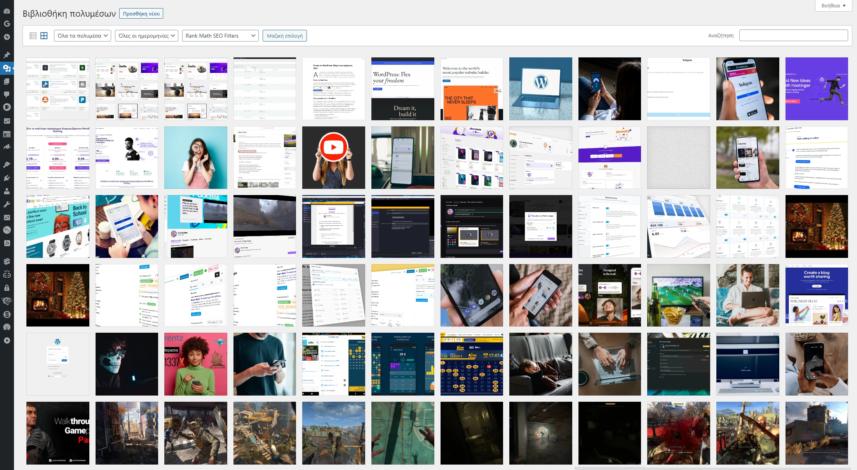The width and height of the screenshot is (857, 470).
Task: Open Comments via speech bubble icon
Action: click(x=7, y=94)
